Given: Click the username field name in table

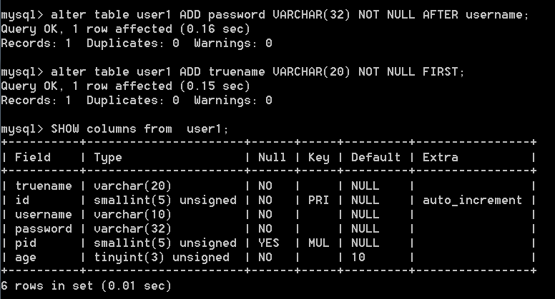Looking at the screenshot, I should click(44, 214).
